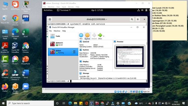The image size is (188, 106).
Task: Open Machine menu in VirtualBox Manager
Action: click(x=57, y=31)
